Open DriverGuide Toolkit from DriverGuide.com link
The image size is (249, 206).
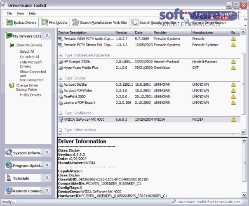click(209, 202)
